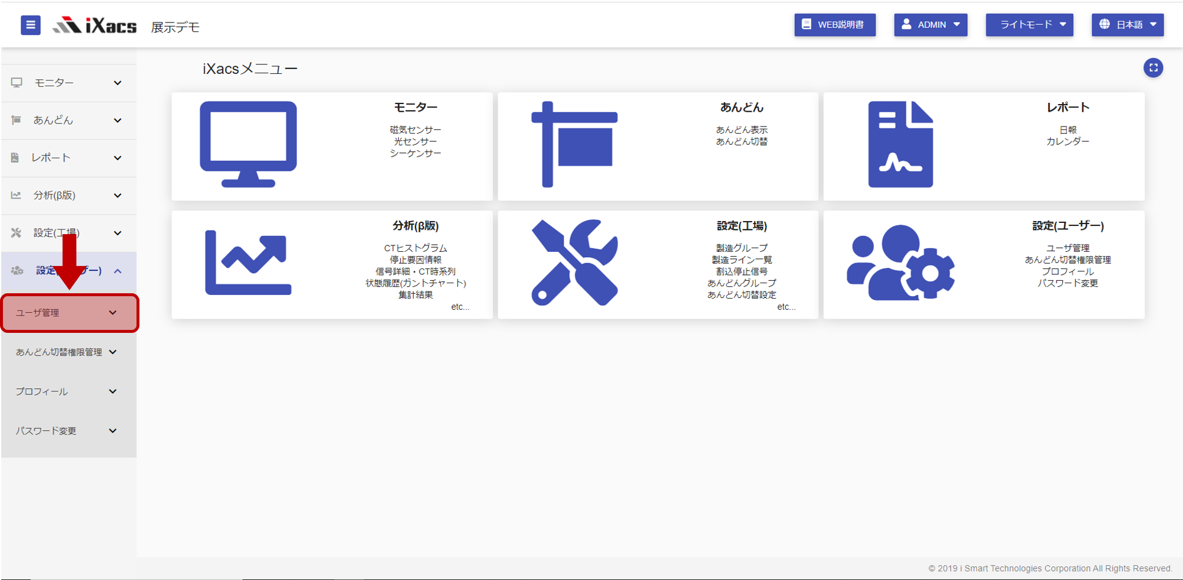Expand the モニター sidebar chevron
Screen dimensions: 1183x580
[x=118, y=83]
